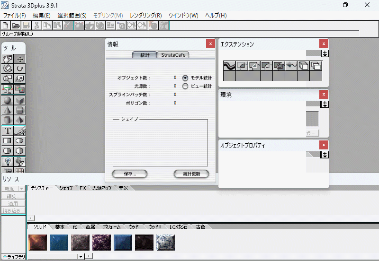The image size is (379, 261).
Task: Expand the オブジェクトプロパティ panel options arrow
Action: (x=325, y=155)
